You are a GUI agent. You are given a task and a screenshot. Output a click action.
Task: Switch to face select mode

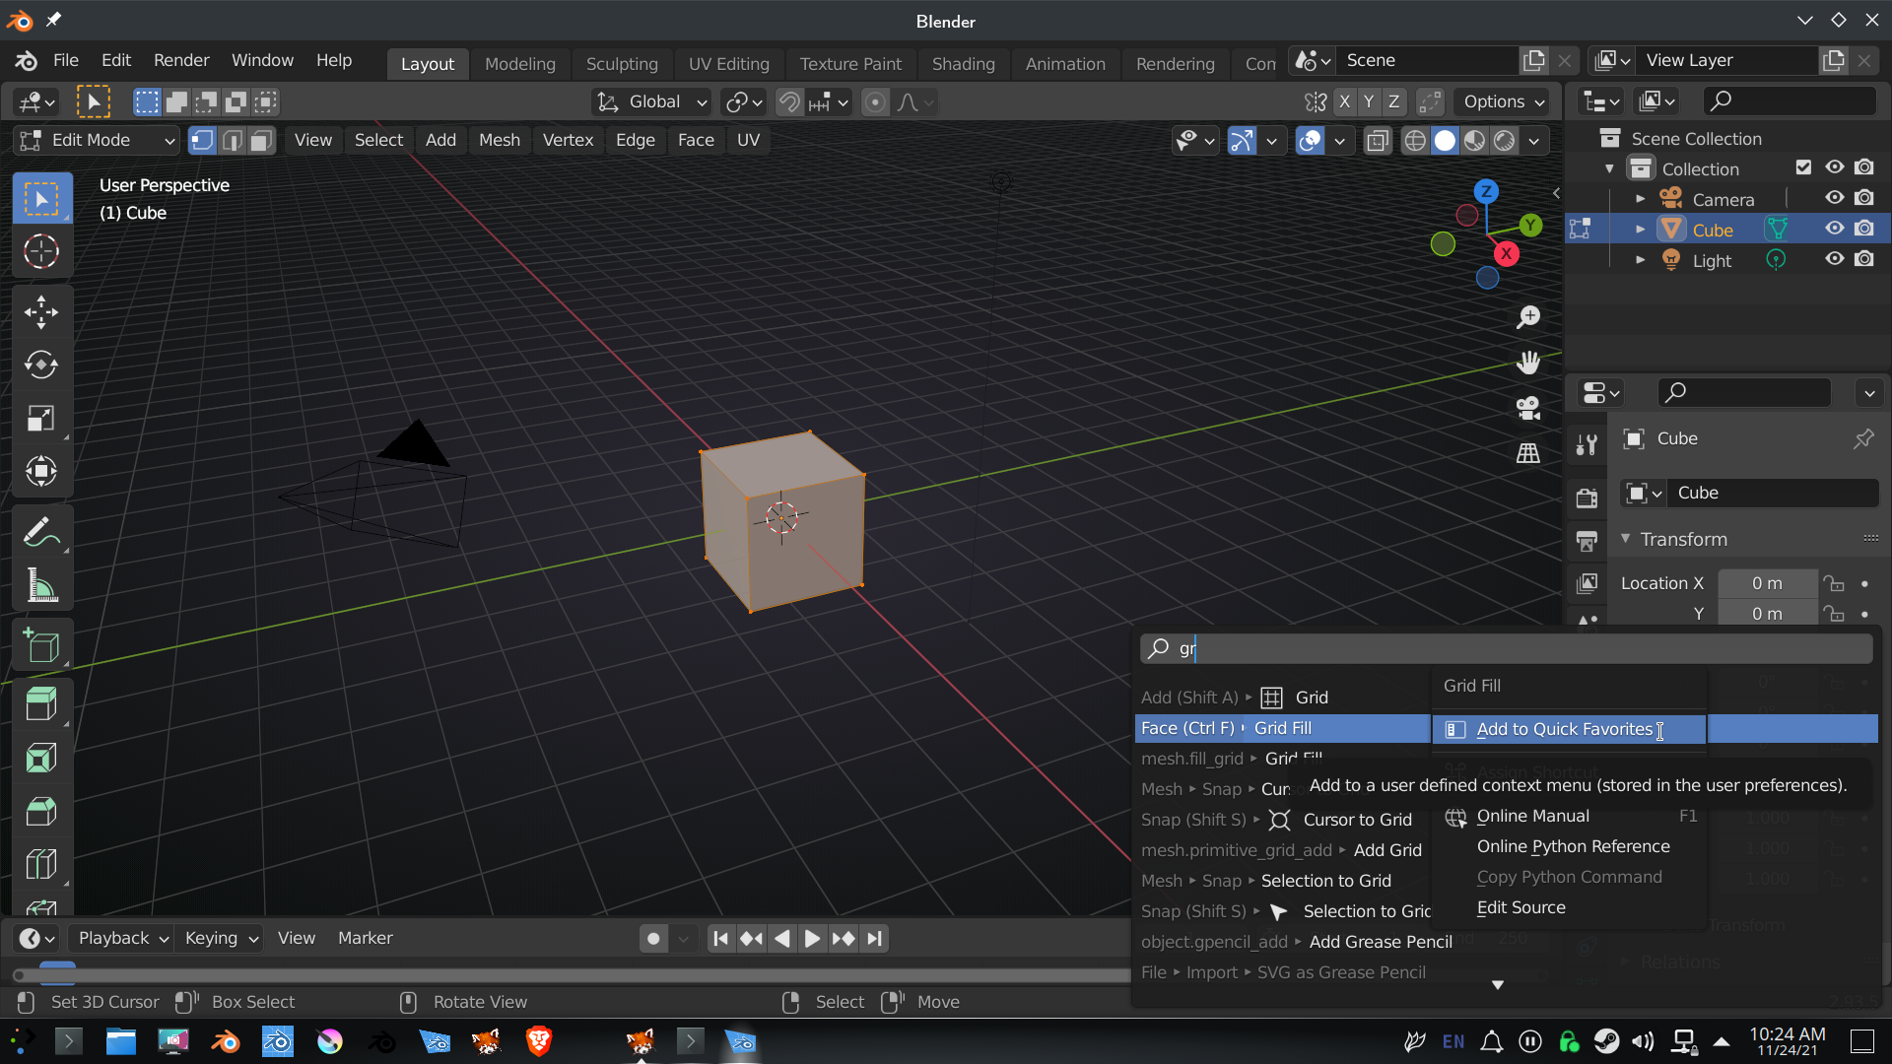point(261,141)
